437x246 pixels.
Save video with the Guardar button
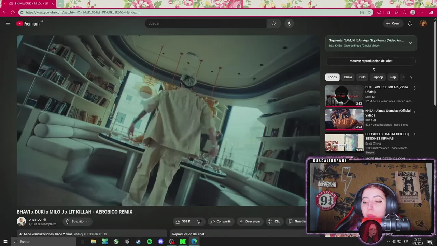click(297, 221)
